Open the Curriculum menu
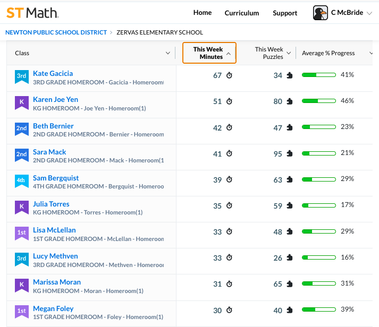This screenshot has width=379, height=327. [x=242, y=13]
